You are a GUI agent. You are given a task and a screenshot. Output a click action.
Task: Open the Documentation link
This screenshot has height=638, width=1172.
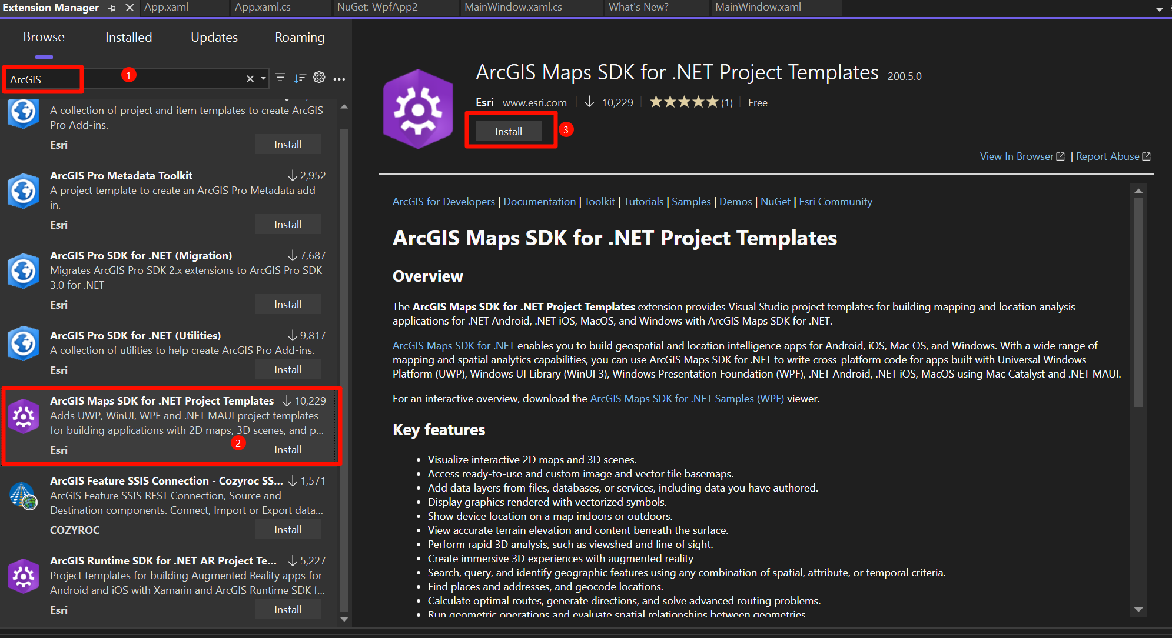tap(539, 202)
